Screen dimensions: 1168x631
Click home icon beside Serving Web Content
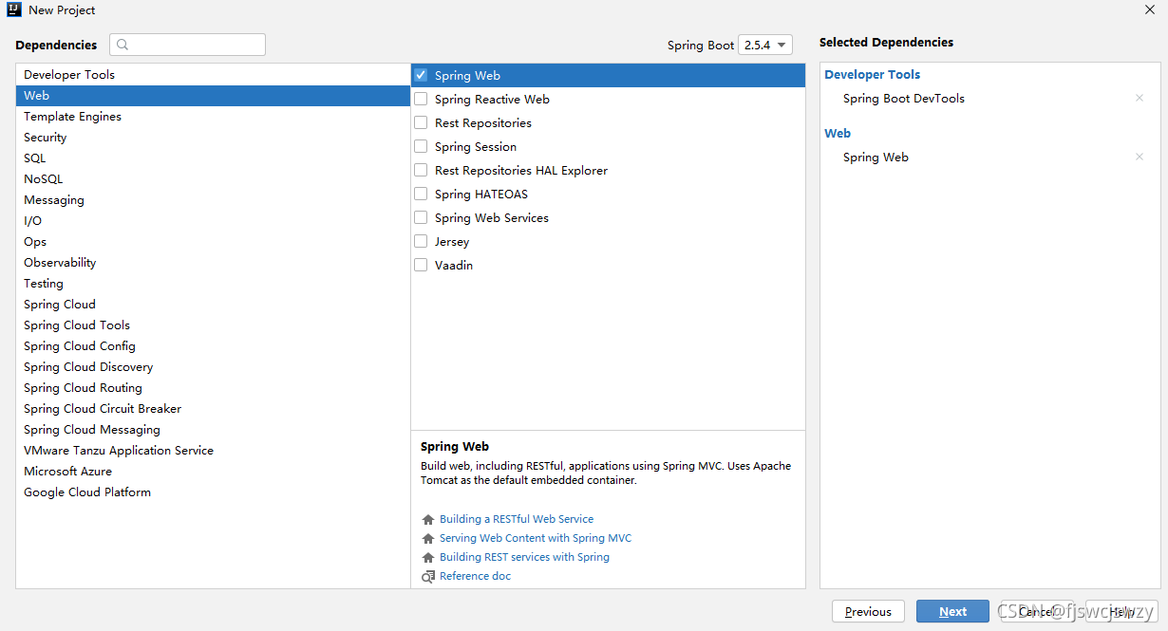click(x=427, y=539)
